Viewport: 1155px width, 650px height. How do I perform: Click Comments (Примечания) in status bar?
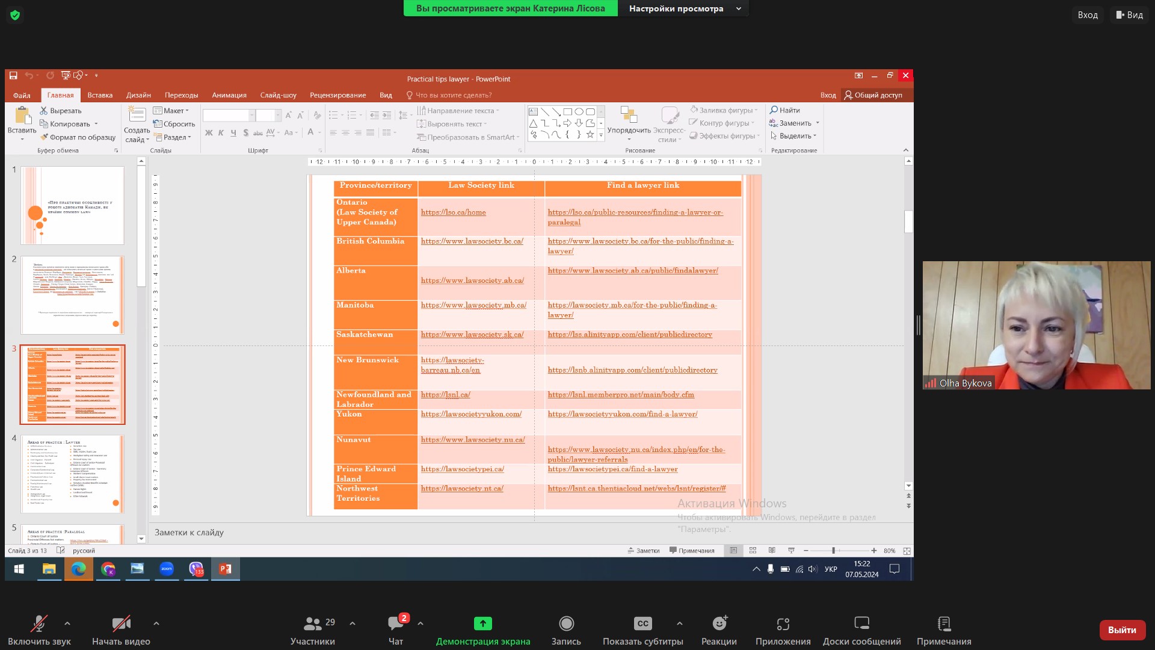click(692, 551)
